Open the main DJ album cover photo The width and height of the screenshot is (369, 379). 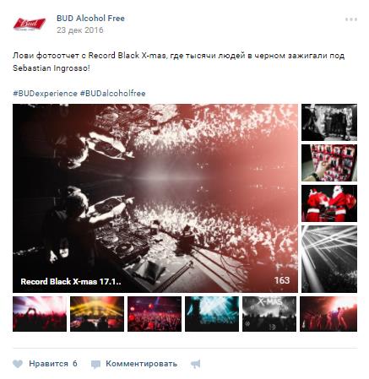click(x=155, y=198)
